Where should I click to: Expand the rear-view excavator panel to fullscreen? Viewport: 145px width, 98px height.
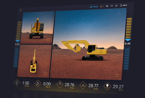[48, 40]
